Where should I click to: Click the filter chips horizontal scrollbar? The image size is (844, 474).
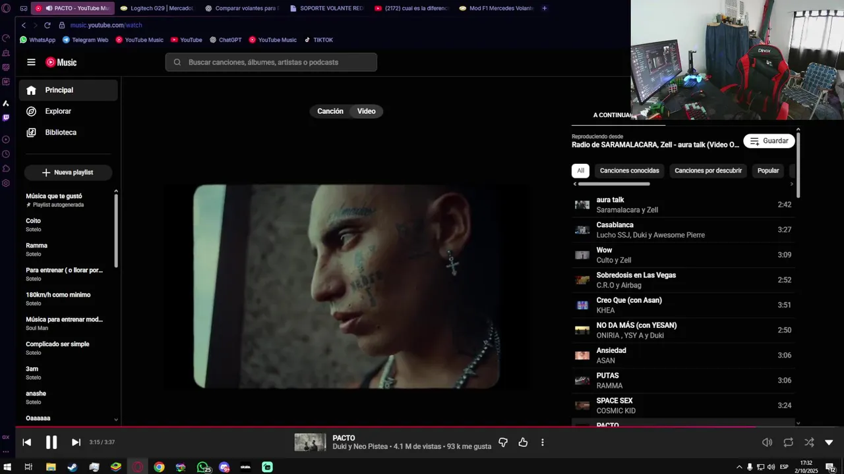click(614, 184)
